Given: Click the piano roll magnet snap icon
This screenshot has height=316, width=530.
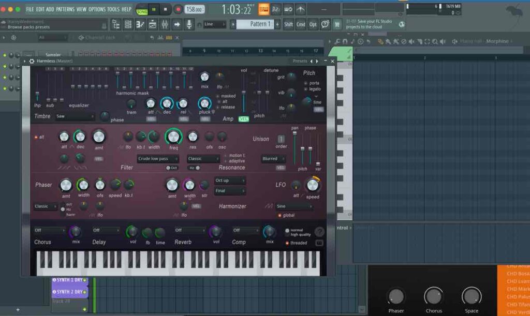Looking at the screenshot, I should pyautogui.click(x=345, y=41).
